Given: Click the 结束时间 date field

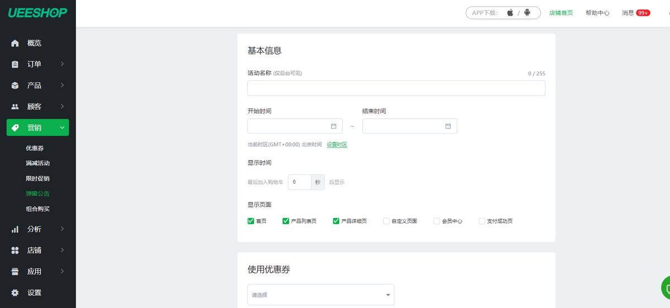Looking at the screenshot, I should click(x=410, y=126).
